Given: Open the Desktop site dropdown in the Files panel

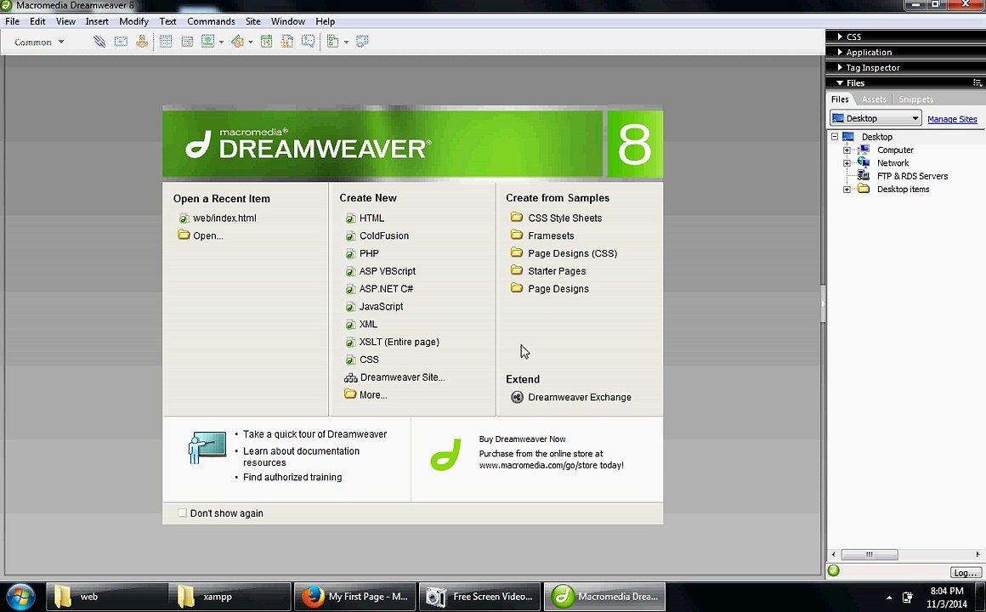Looking at the screenshot, I should coord(875,118).
